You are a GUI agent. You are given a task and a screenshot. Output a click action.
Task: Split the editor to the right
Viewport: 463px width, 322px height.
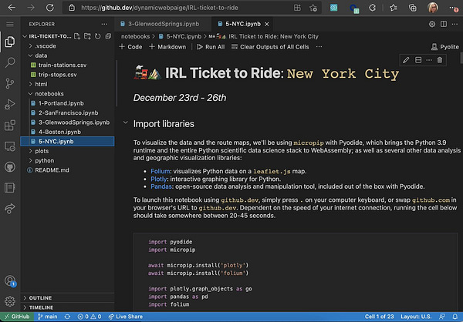[x=444, y=24]
